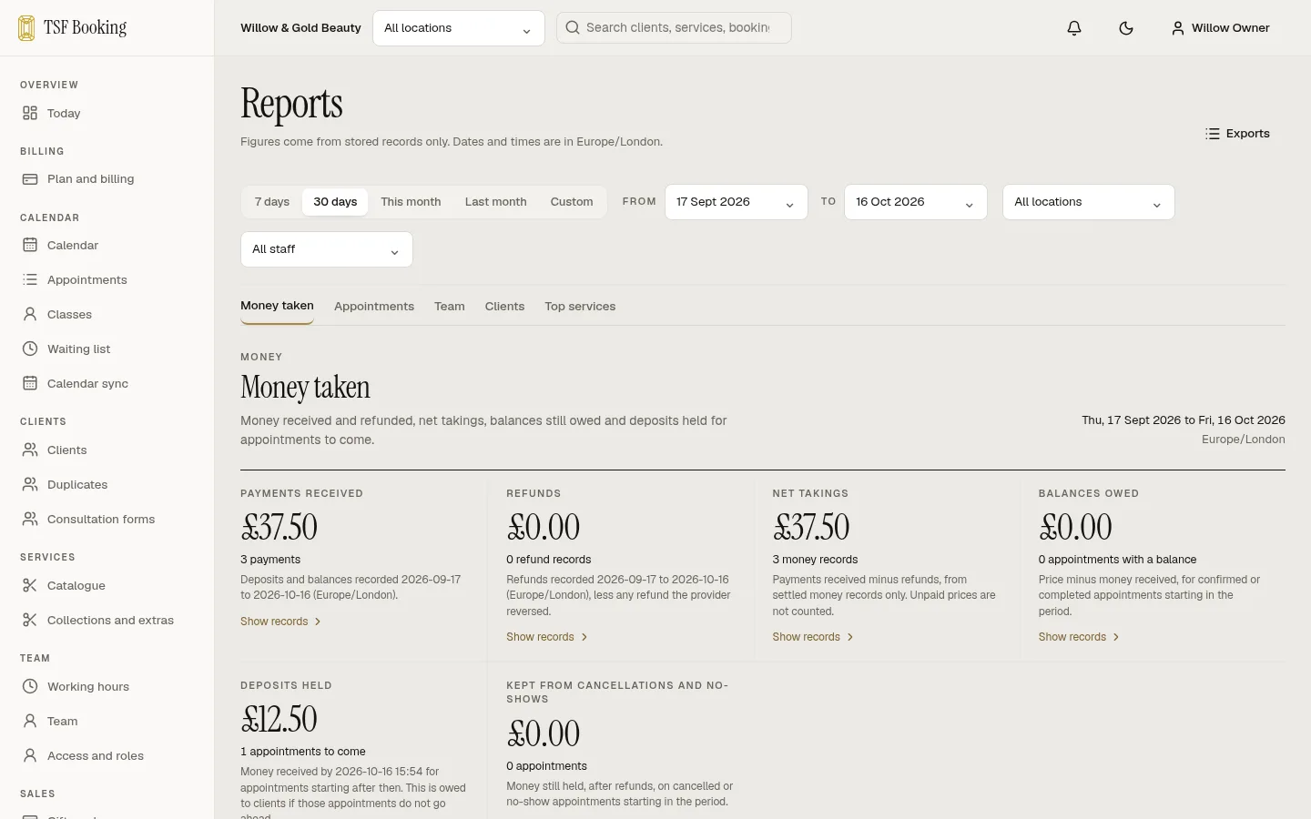
Task: Open the top bar All locations dropdown
Action: click(x=459, y=28)
